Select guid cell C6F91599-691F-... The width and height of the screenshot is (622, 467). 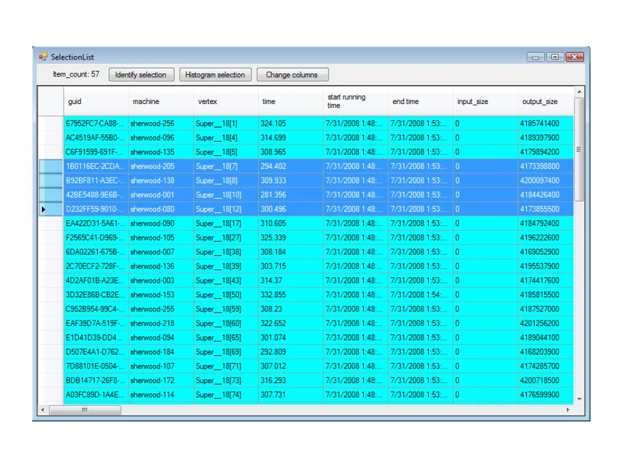pos(96,152)
